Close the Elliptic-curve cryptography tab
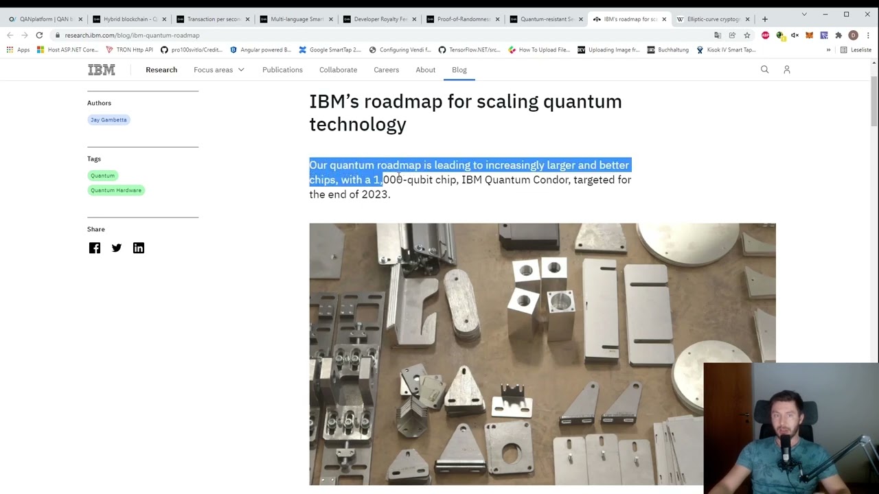879x494 pixels. click(x=747, y=19)
